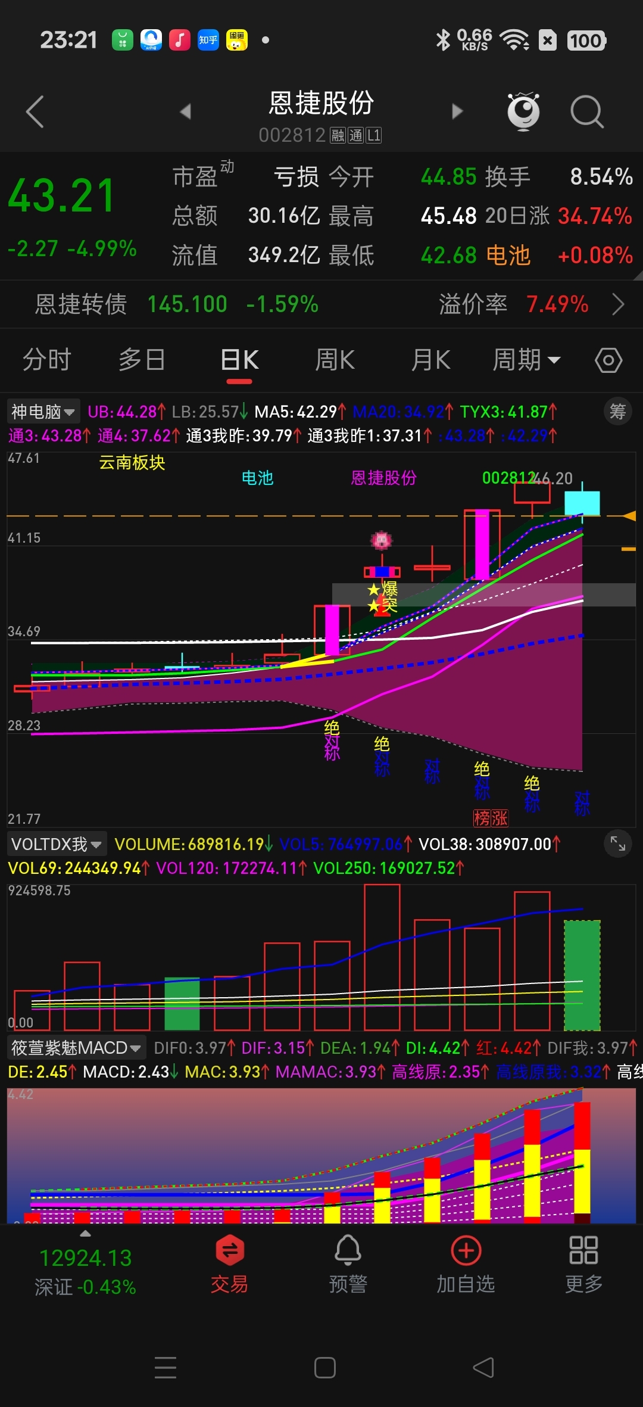Tap the green volume bar at right

coord(582,975)
